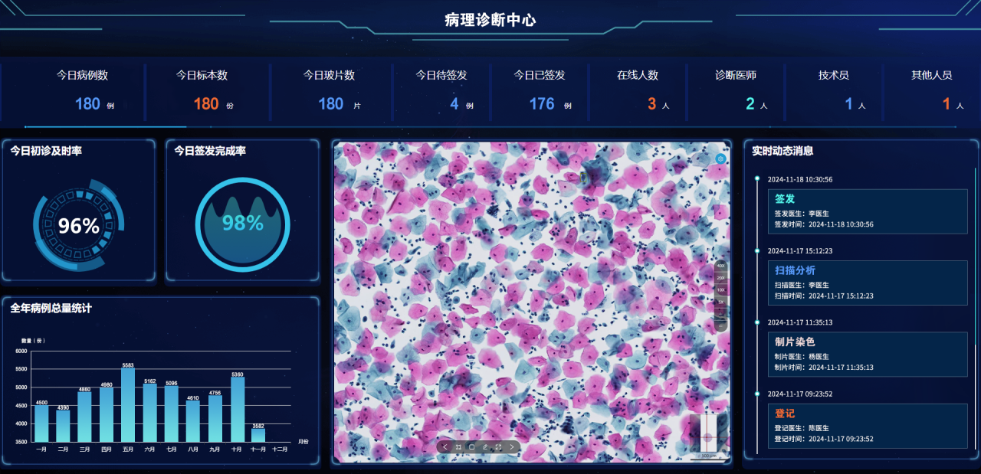Set magnification to 20X
Image resolution: width=981 pixels, height=474 pixels.
tap(720, 278)
